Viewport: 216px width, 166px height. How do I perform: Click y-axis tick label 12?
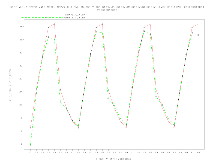(21, 144)
